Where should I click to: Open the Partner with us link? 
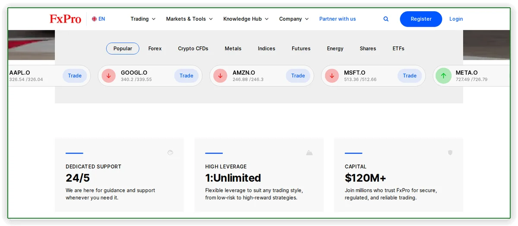point(338,19)
